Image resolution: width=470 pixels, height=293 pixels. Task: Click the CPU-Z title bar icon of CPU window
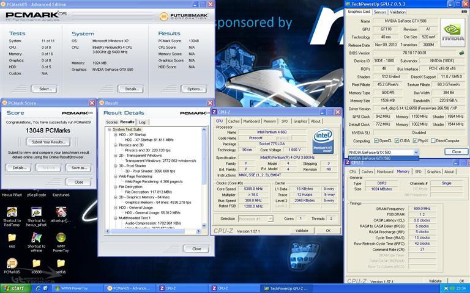[x=214, y=112]
